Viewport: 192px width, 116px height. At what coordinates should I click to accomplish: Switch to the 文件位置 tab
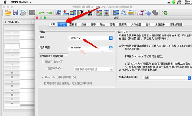(136, 25)
